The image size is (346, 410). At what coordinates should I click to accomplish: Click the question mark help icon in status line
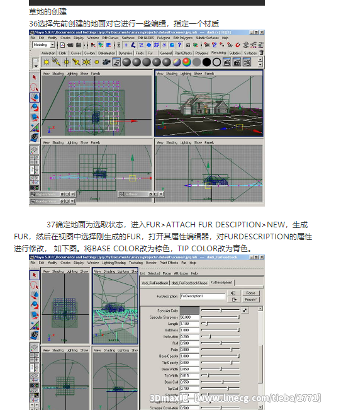click(x=179, y=45)
